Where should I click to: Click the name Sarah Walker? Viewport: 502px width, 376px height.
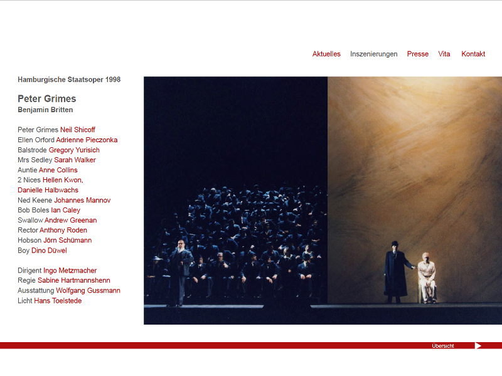[x=75, y=160]
